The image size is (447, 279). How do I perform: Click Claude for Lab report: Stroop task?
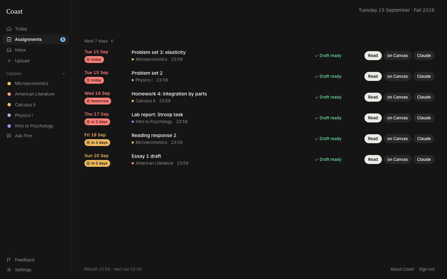point(424,118)
